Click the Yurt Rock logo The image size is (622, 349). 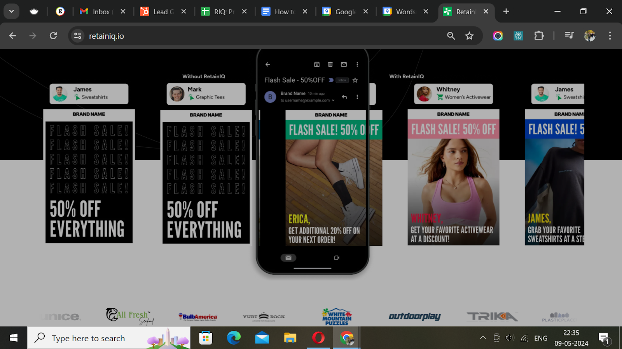(264, 317)
